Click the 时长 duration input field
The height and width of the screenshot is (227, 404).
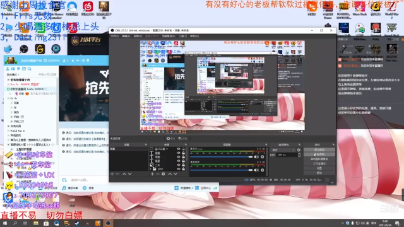[287, 154]
